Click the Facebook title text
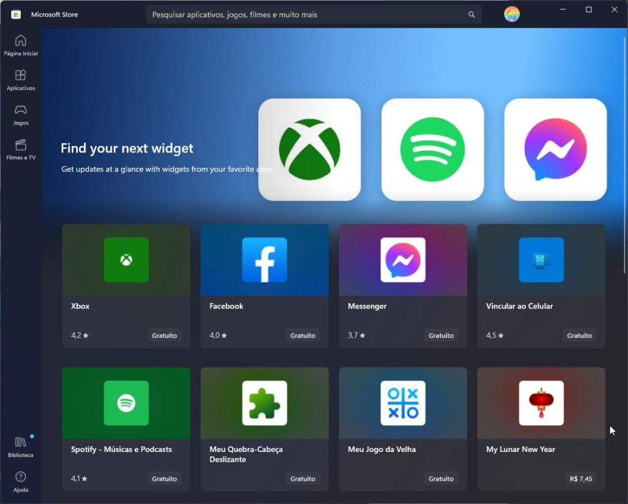 coord(226,306)
